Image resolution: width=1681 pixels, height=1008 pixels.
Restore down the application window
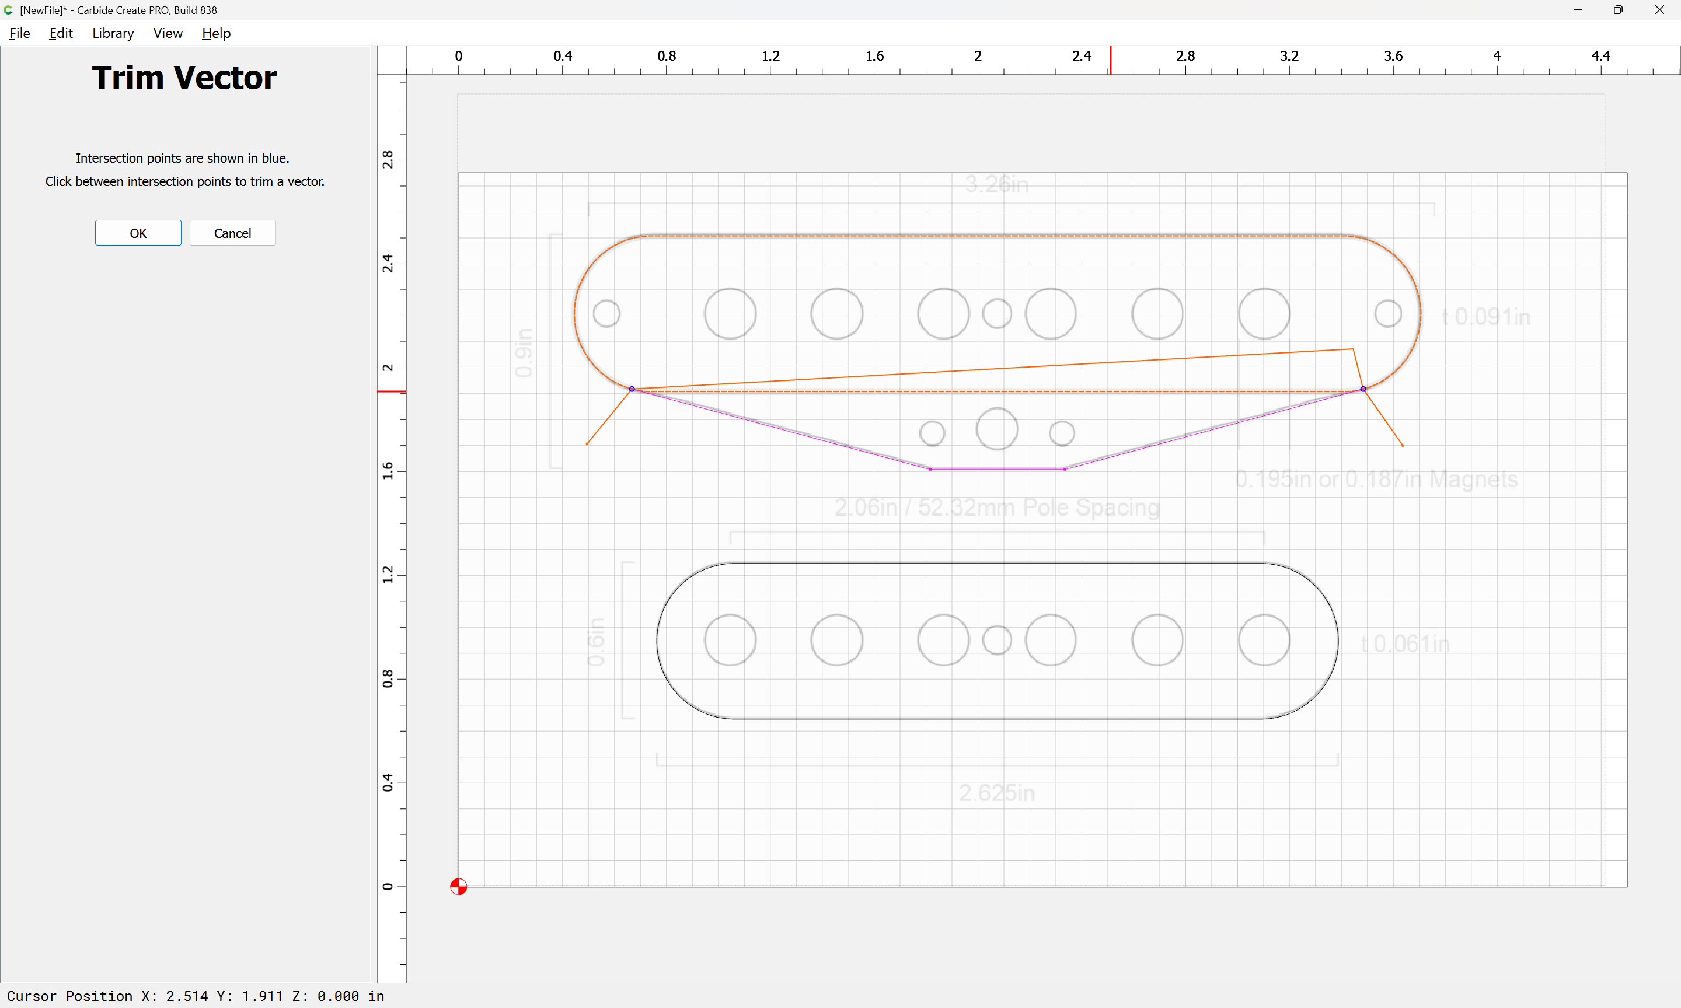pos(1618,10)
